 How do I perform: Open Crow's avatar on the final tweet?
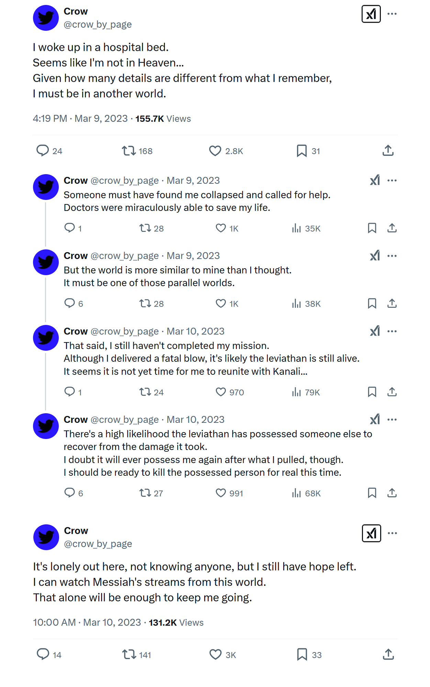click(46, 537)
